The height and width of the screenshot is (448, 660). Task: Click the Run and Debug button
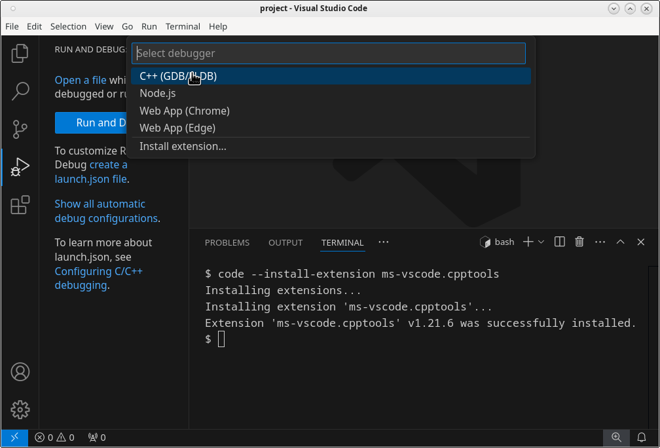pyautogui.click(x=90, y=122)
